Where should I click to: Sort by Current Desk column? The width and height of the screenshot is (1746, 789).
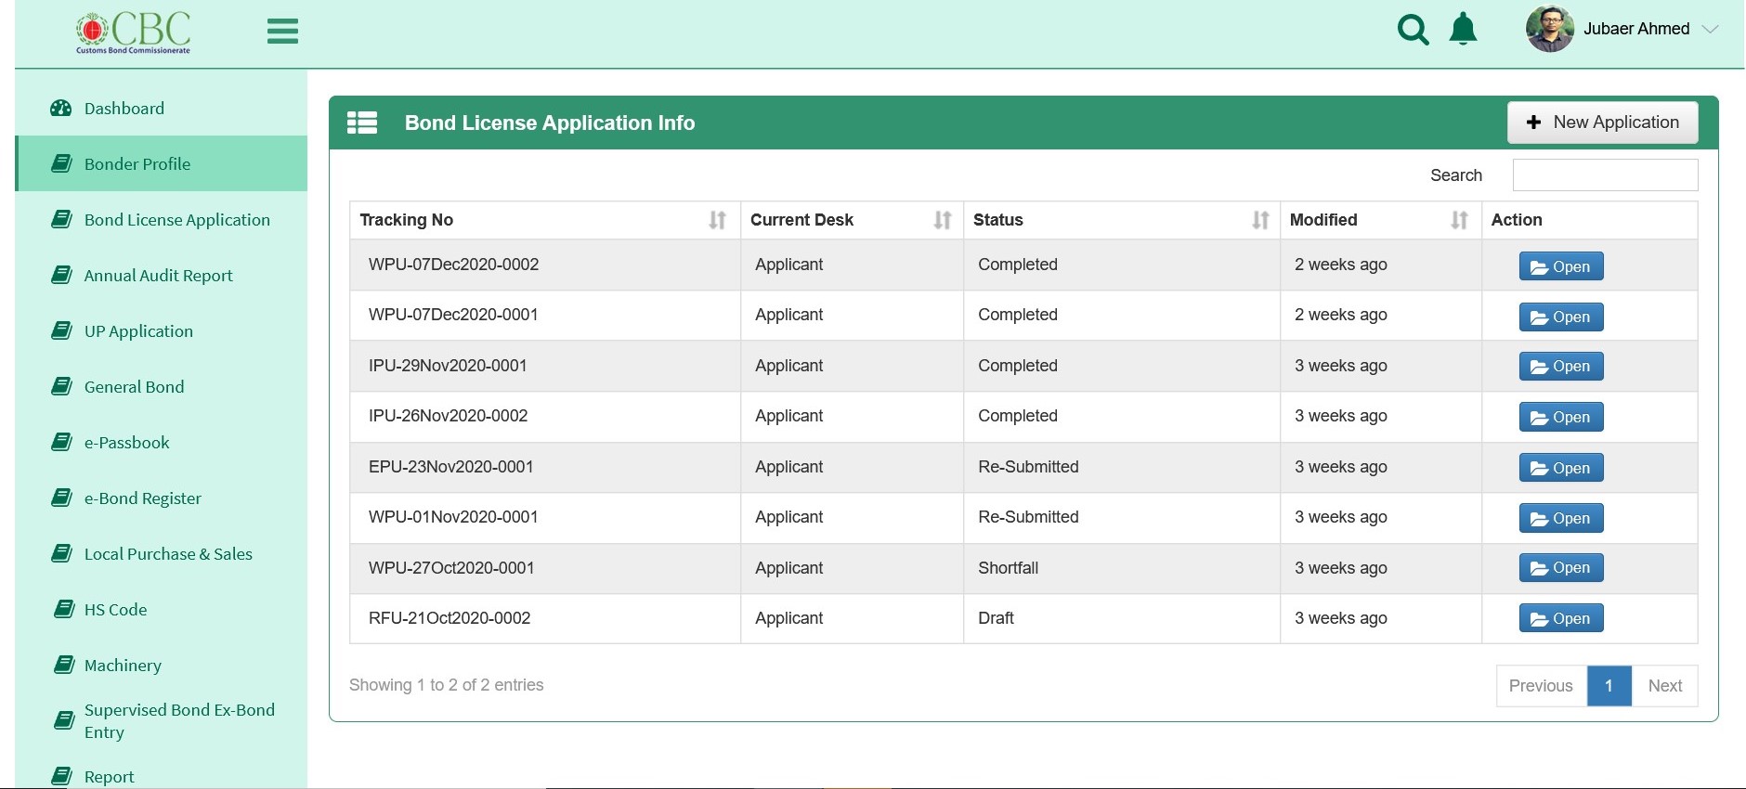(x=852, y=220)
